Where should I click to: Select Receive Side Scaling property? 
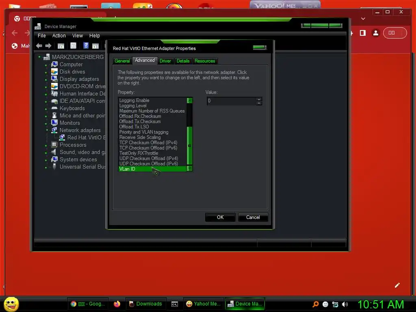(153, 137)
